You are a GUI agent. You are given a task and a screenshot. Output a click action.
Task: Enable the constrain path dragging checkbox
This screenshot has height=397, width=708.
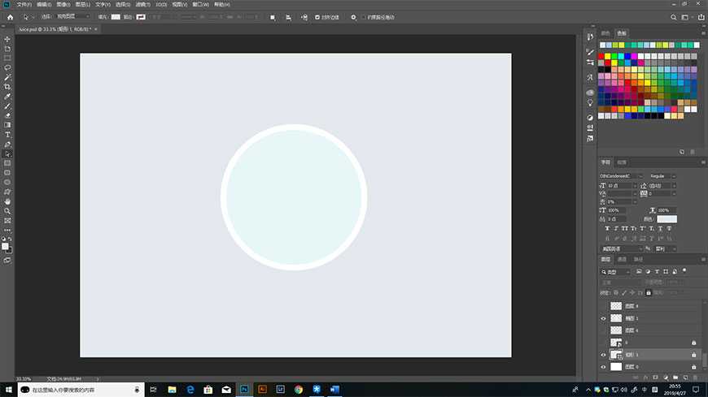[364, 16]
